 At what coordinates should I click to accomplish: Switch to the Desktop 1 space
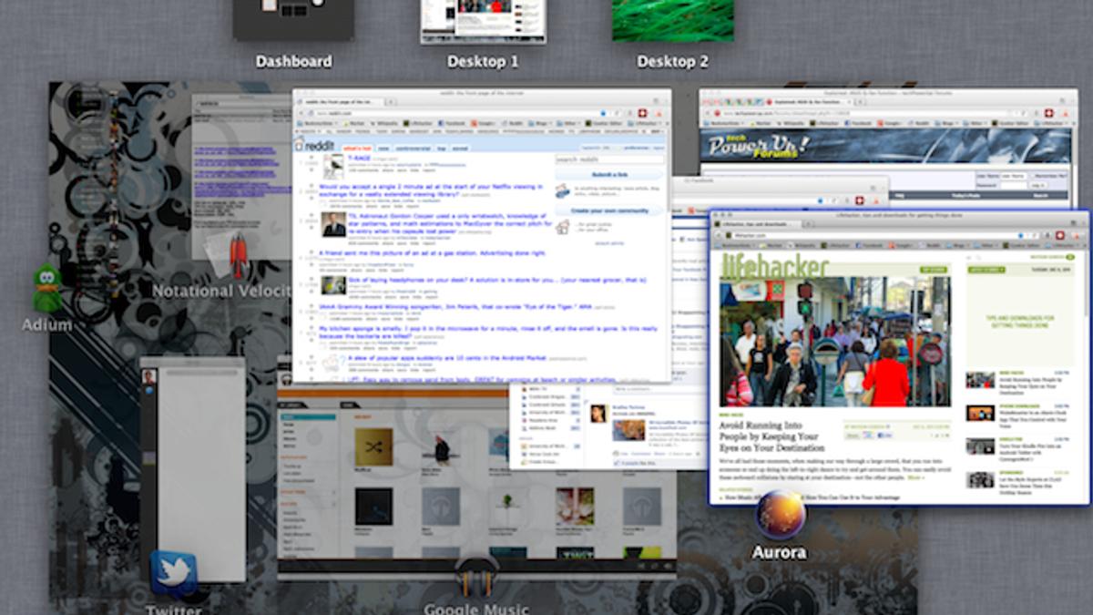(x=483, y=21)
